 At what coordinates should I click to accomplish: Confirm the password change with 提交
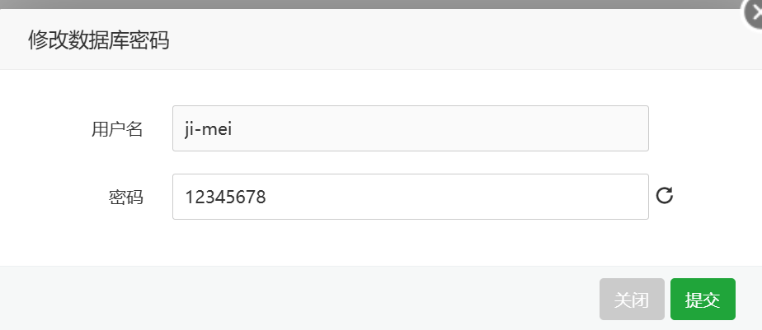(x=703, y=300)
